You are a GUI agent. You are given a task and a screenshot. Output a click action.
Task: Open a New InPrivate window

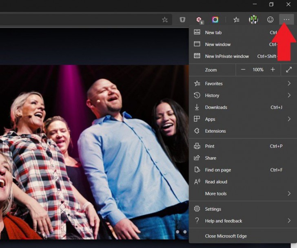[x=243, y=56]
